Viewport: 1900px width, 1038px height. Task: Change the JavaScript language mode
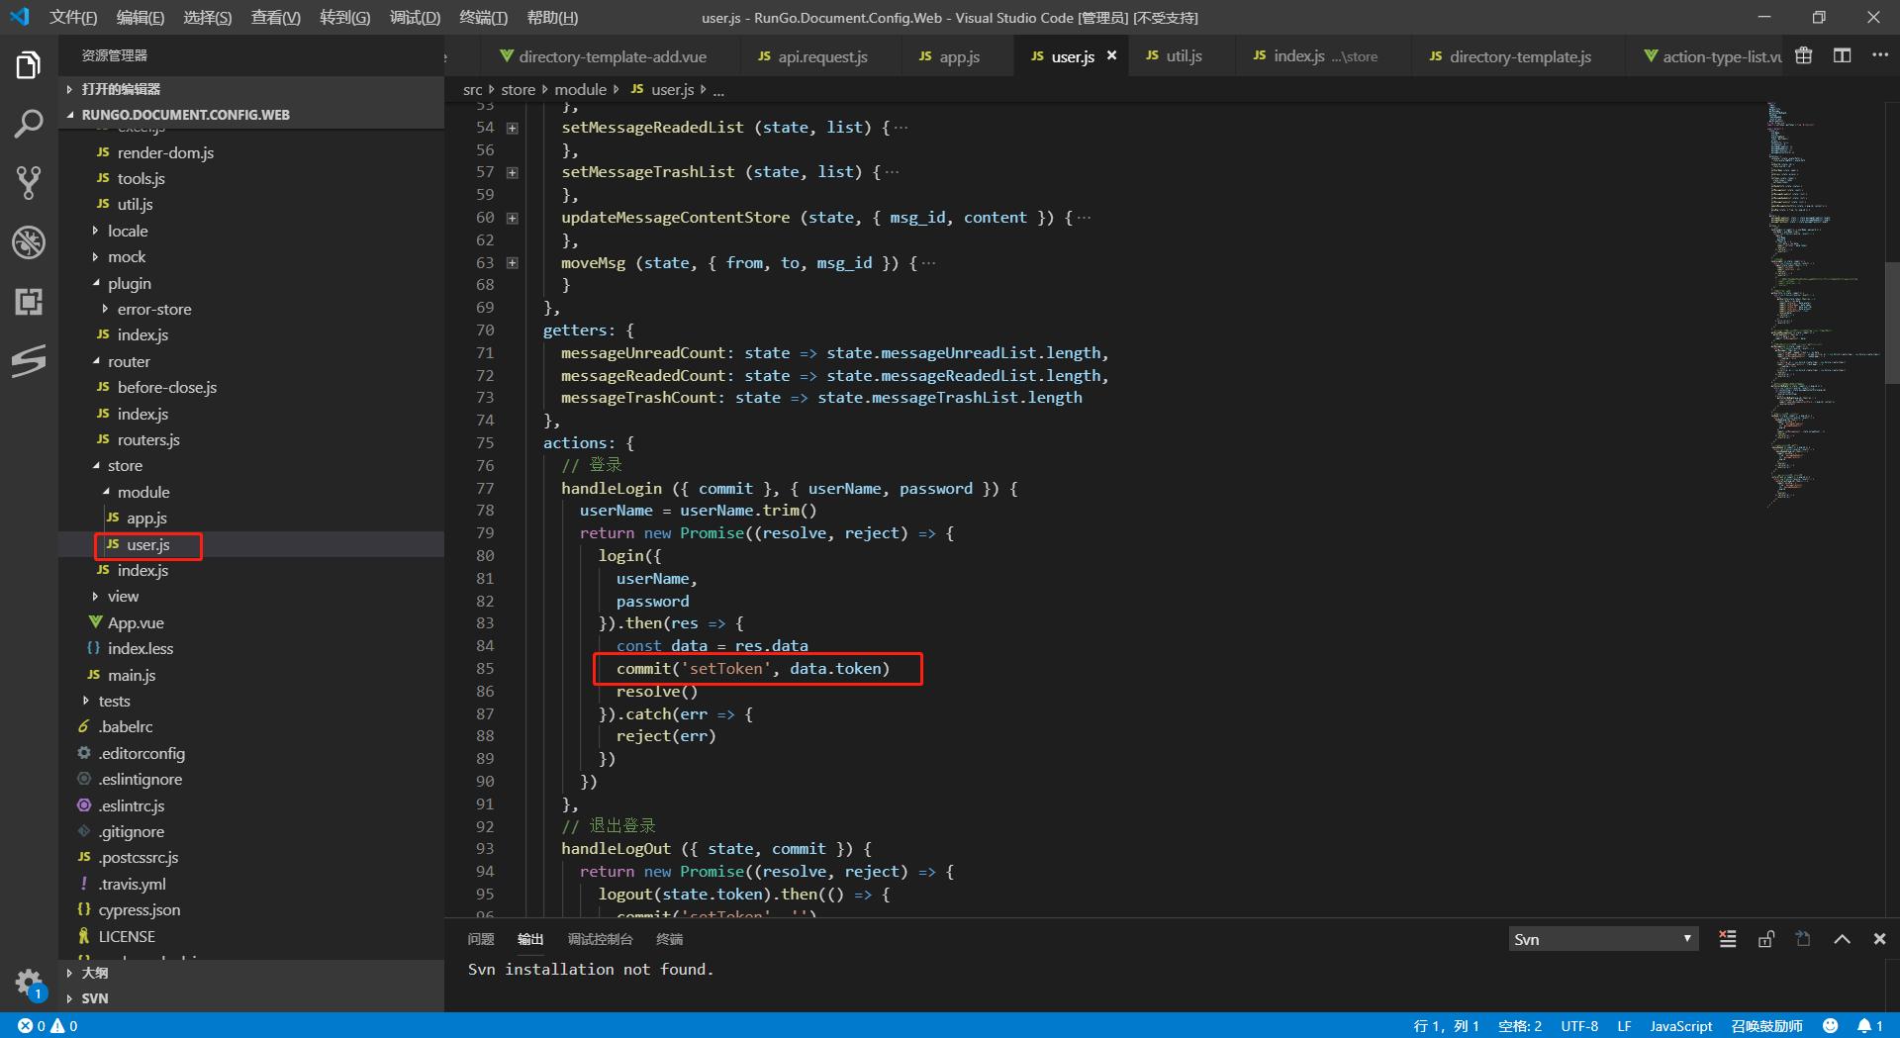(x=1680, y=1026)
